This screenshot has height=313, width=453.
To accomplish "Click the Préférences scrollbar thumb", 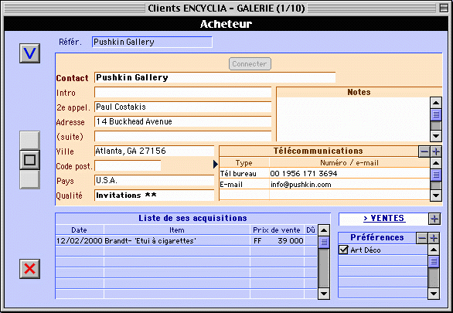I will (x=434, y=261).
